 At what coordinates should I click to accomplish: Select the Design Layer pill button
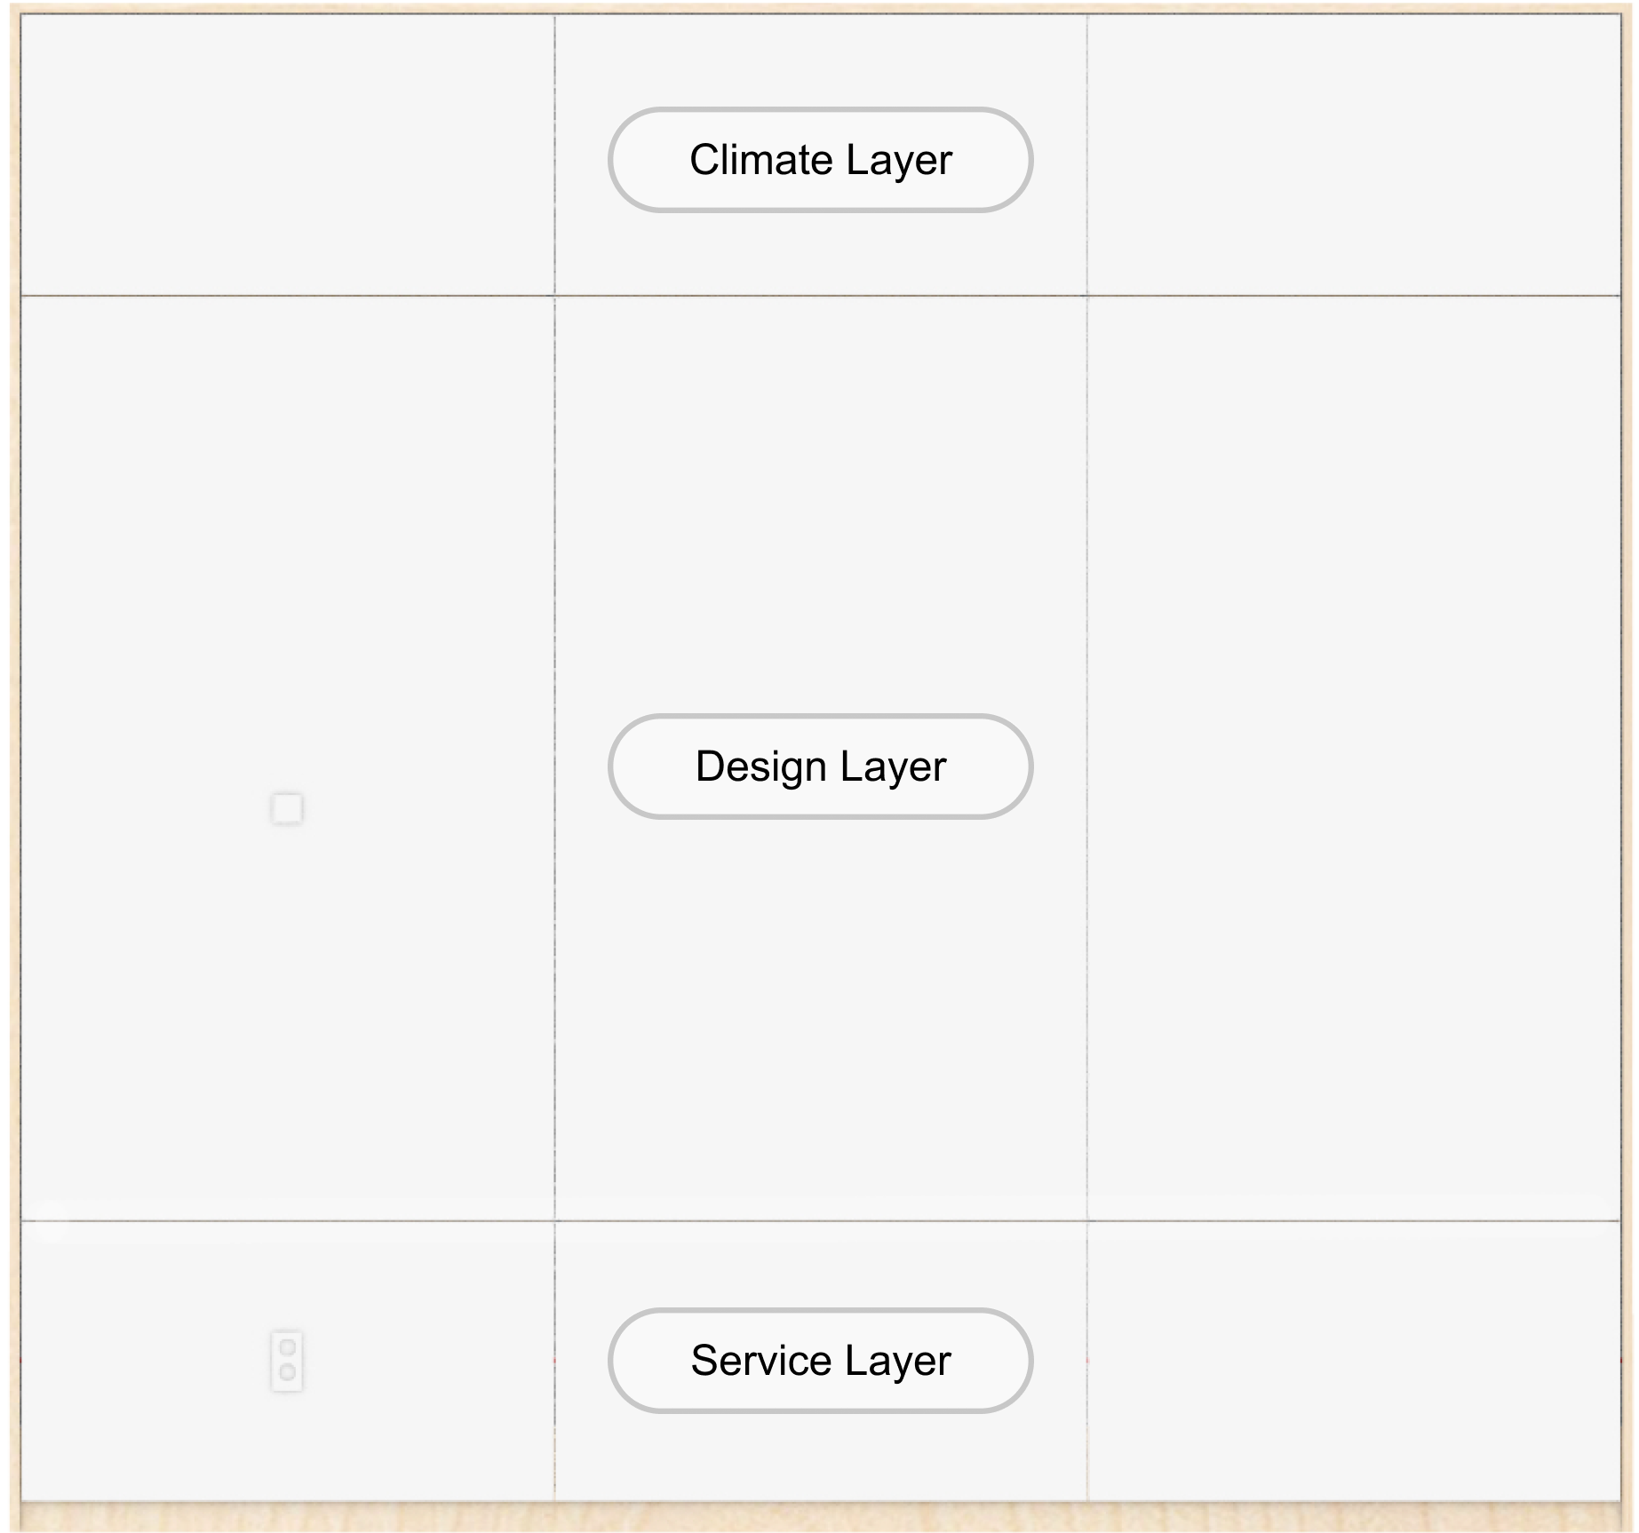(820, 766)
